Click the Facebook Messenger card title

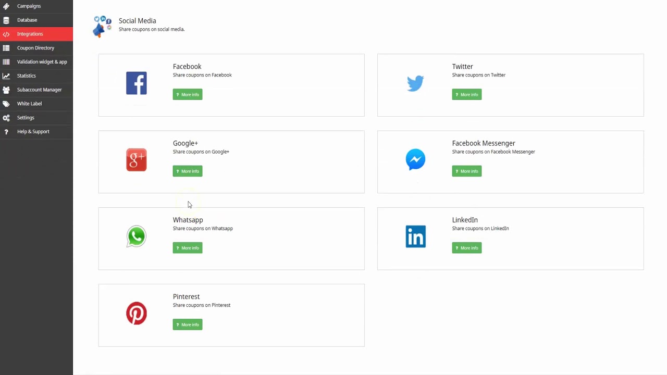pyautogui.click(x=484, y=143)
